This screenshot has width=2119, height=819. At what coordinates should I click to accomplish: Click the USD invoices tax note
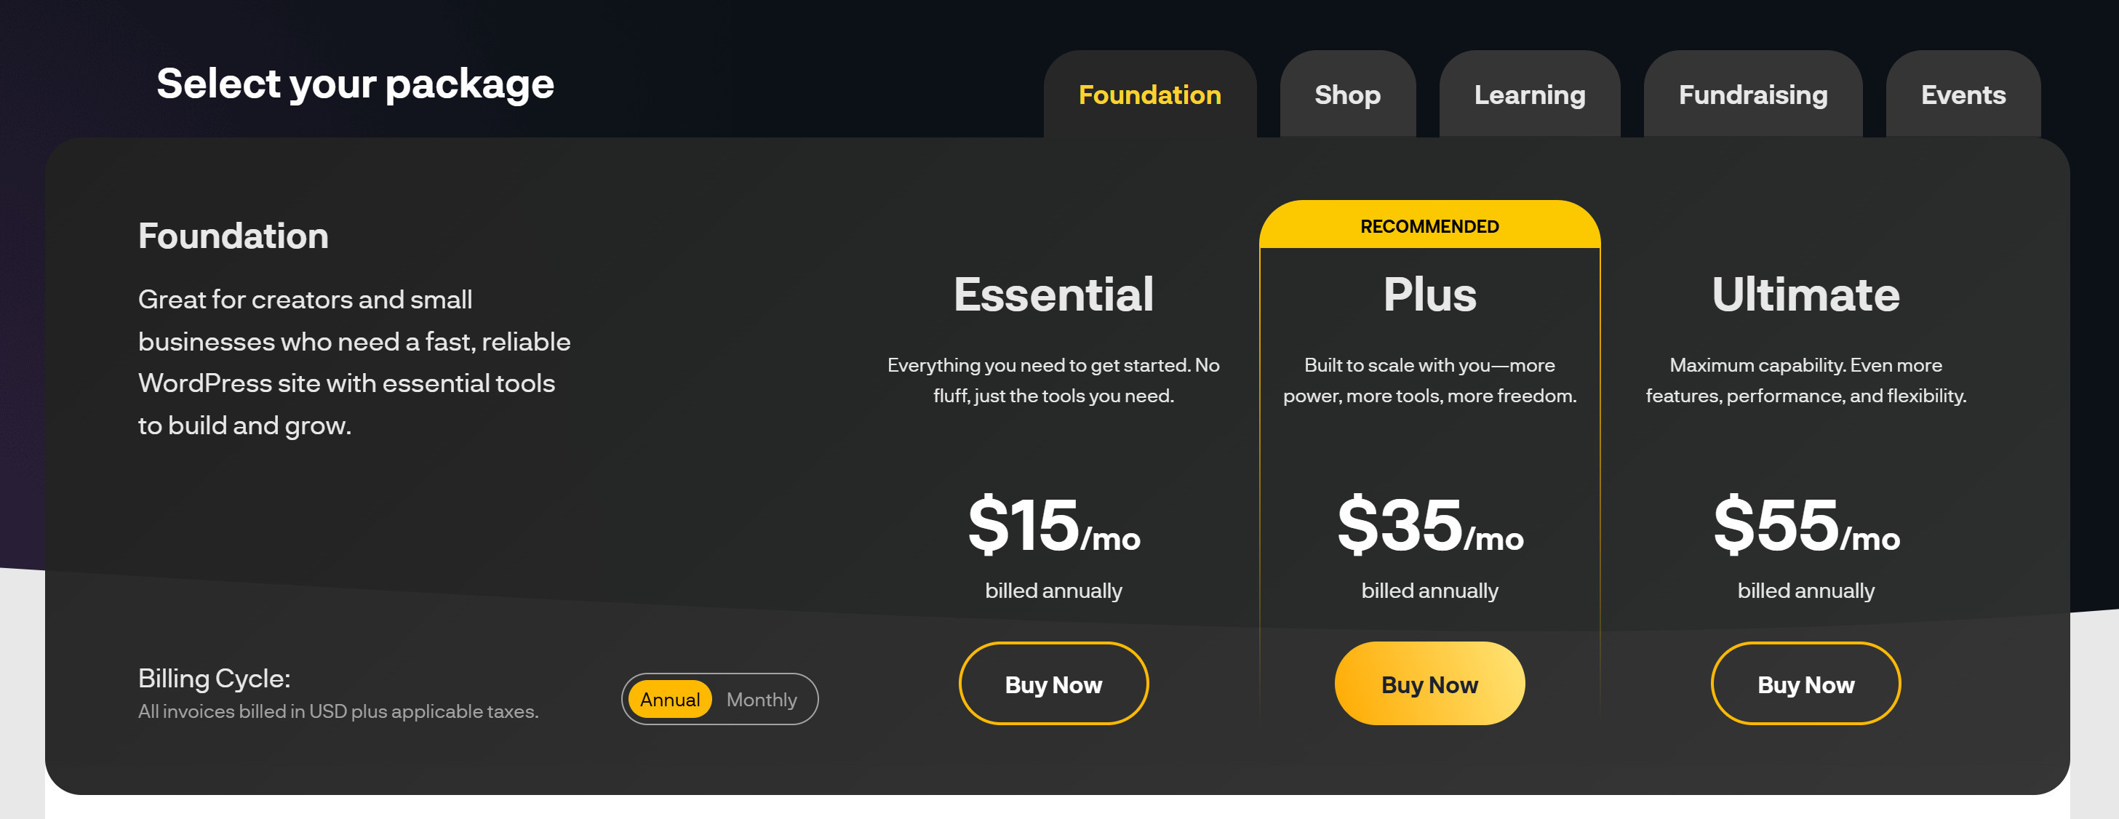click(338, 711)
